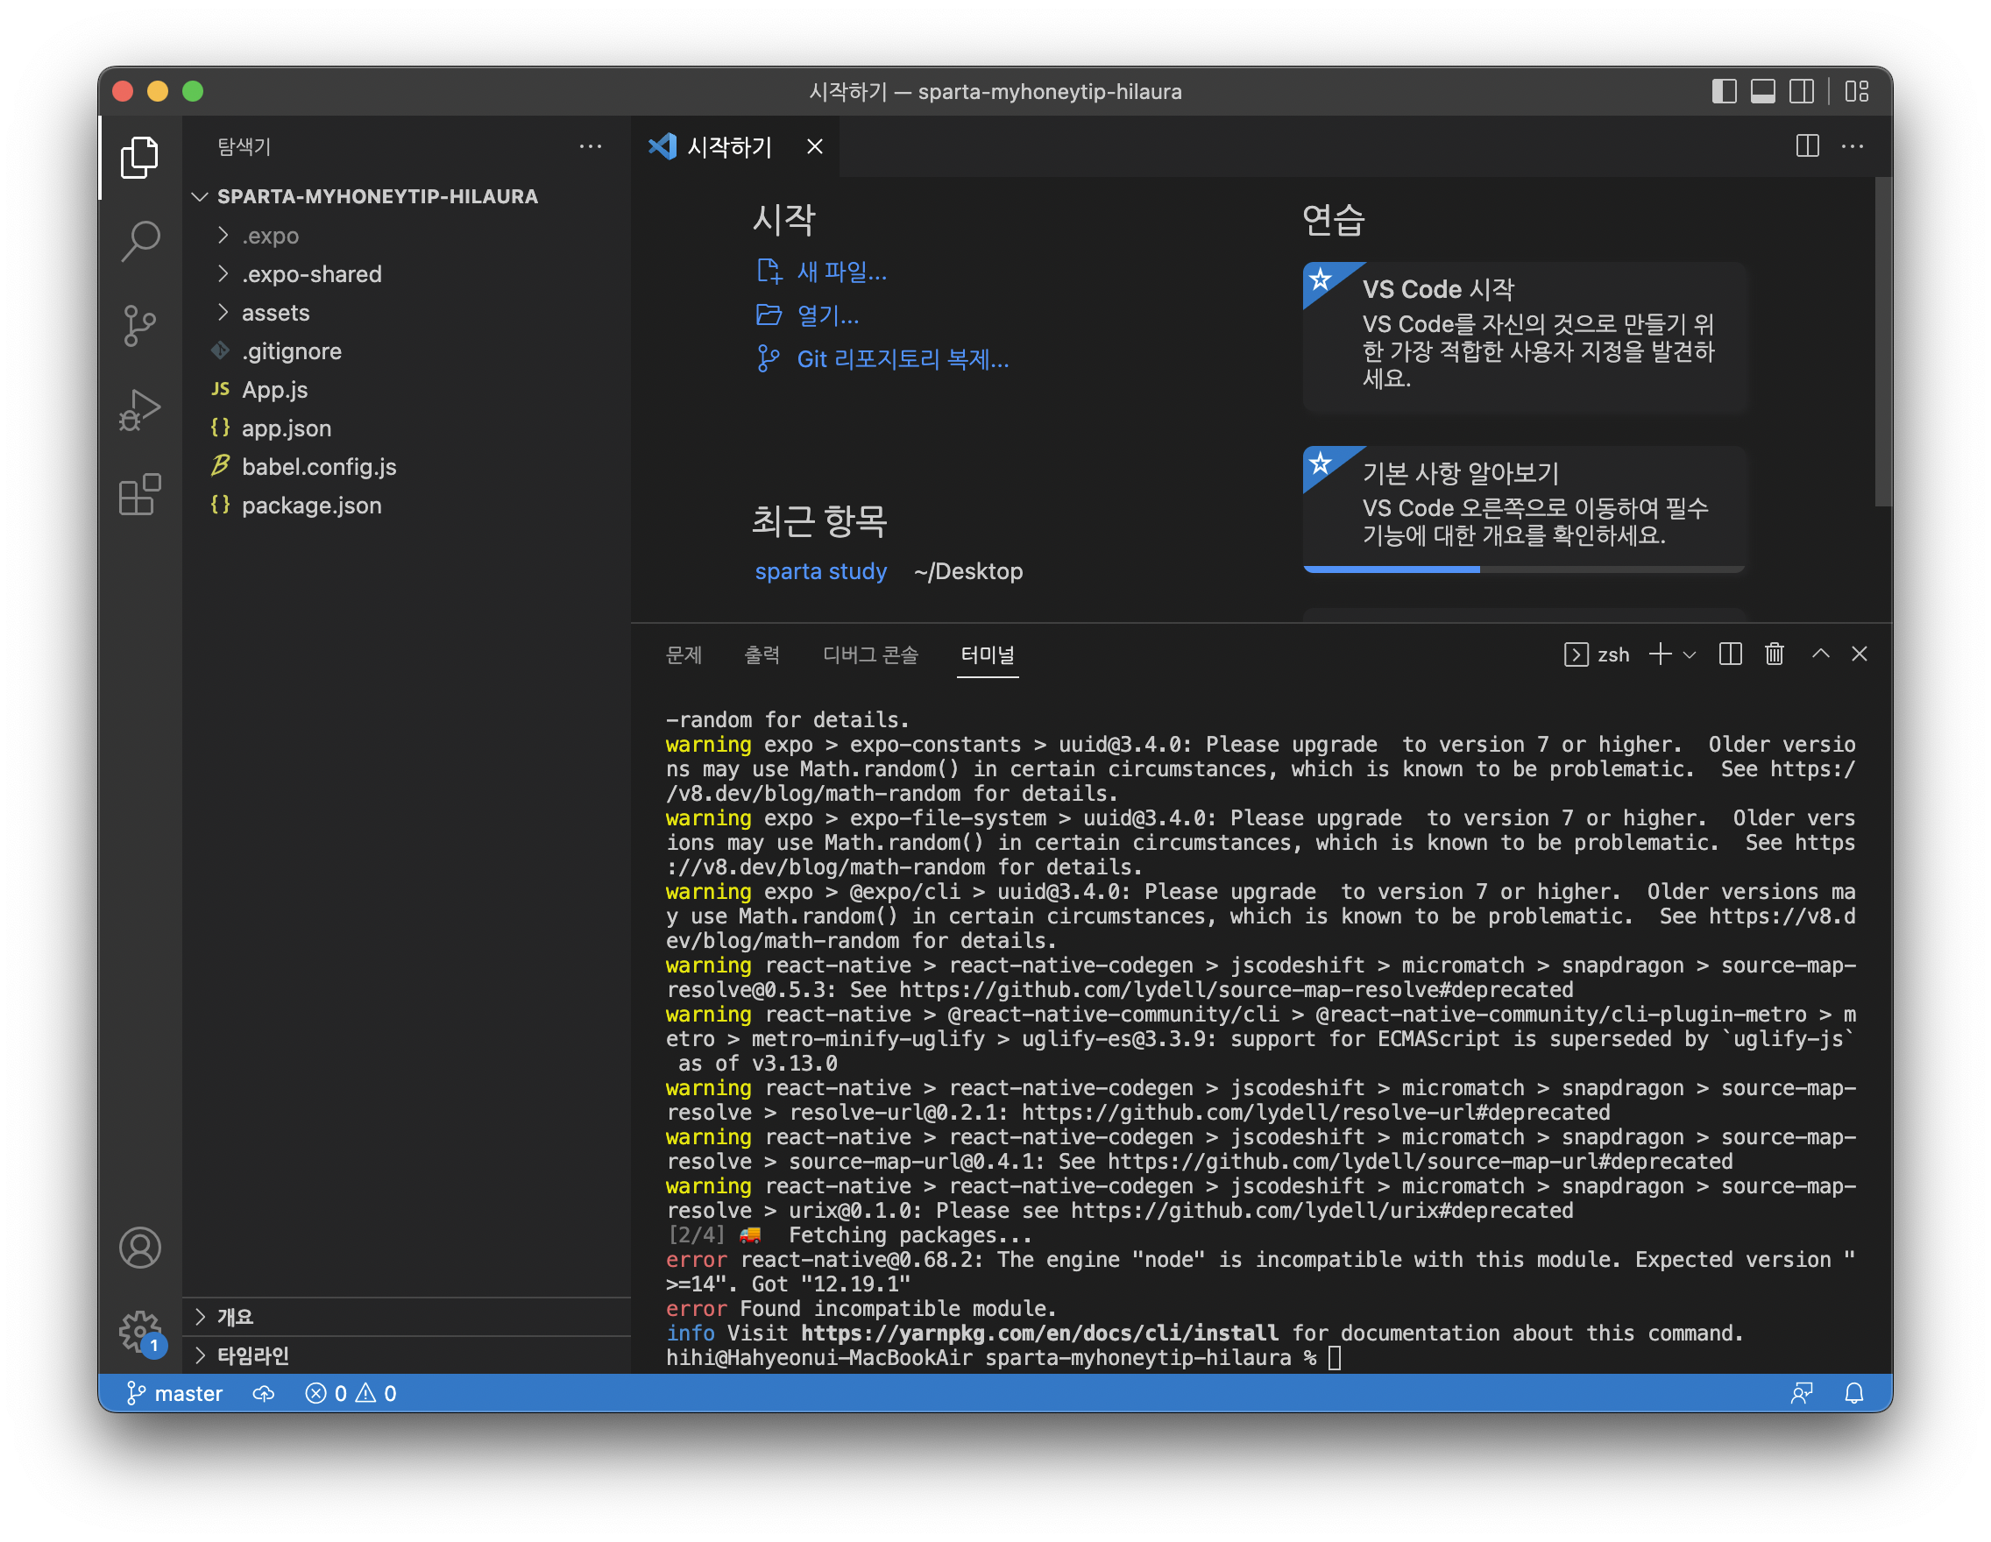Open the App.js file

click(407, 390)
